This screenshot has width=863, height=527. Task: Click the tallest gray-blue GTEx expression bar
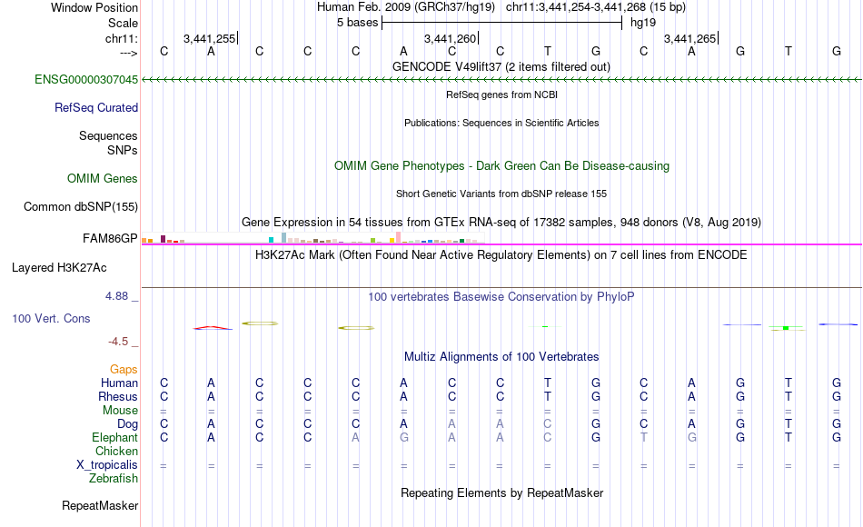point(284,238)
